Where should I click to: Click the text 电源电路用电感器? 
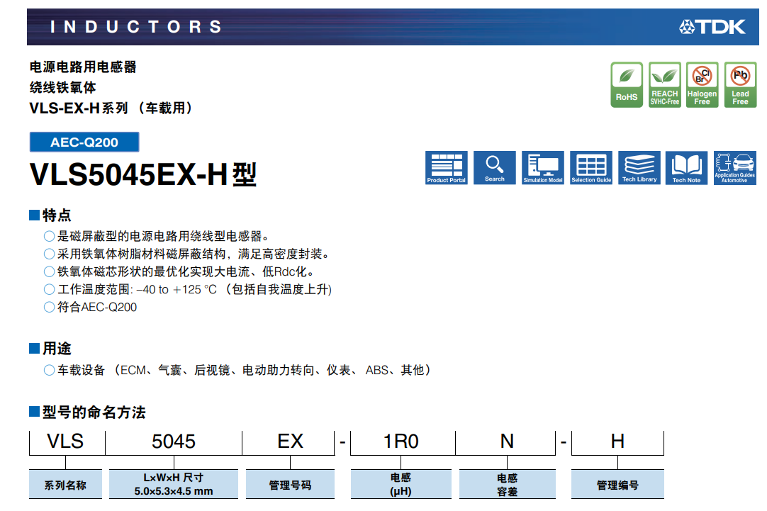click(83, 67)
